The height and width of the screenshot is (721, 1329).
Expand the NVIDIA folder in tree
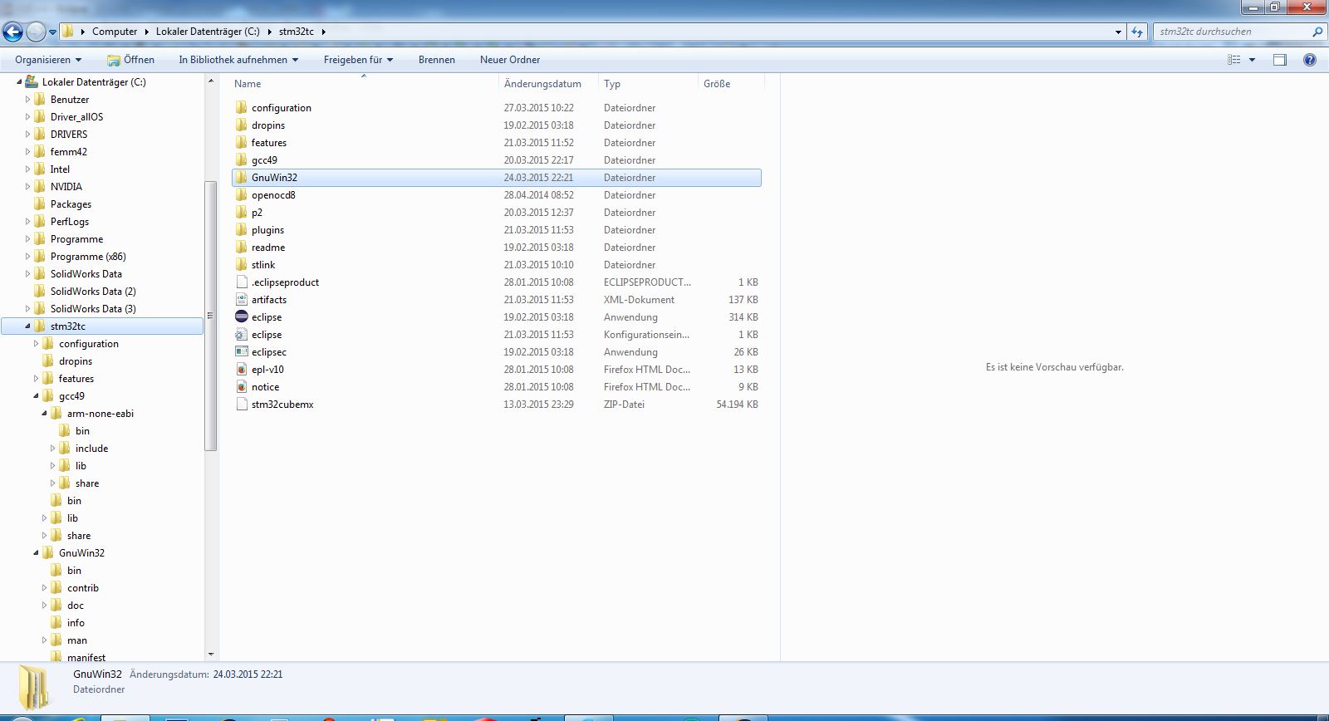27,187
